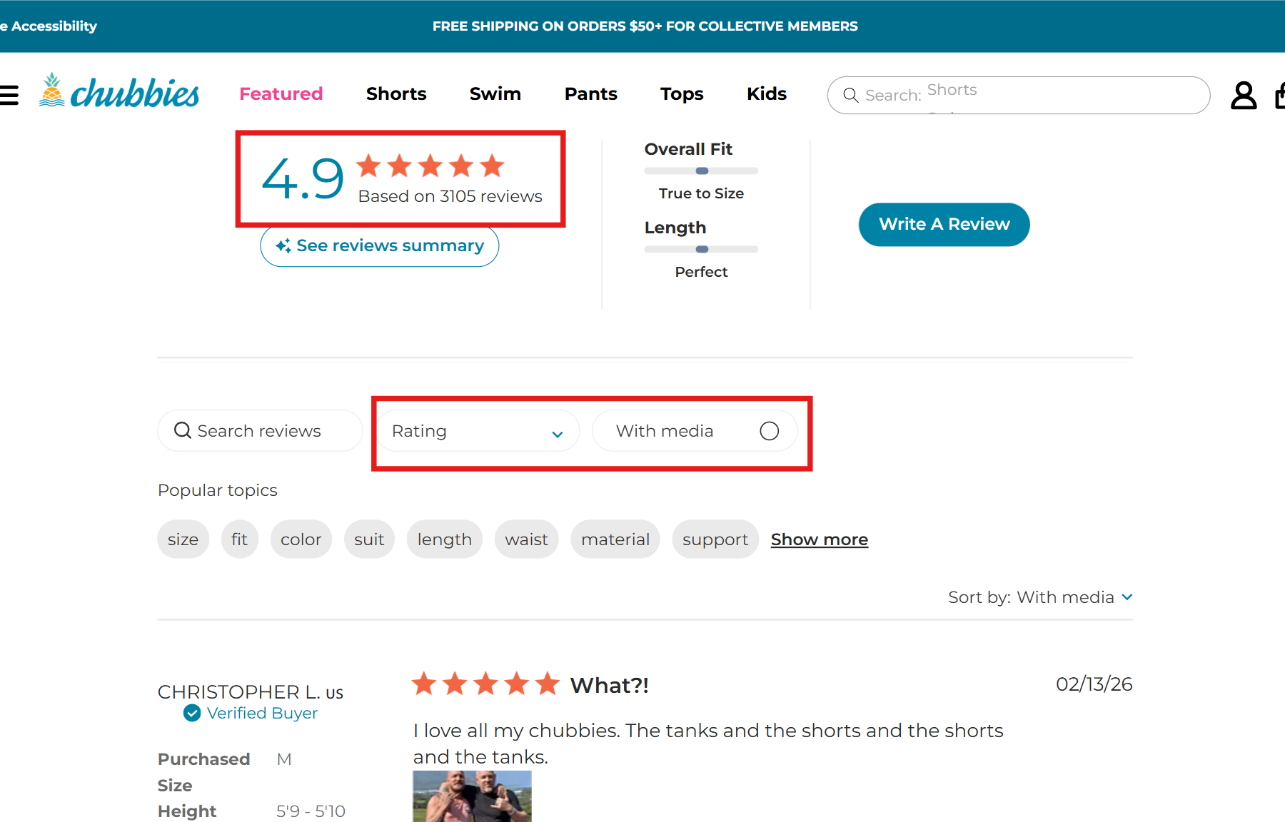Open the Shorts menu

click(x=396, y=94)
